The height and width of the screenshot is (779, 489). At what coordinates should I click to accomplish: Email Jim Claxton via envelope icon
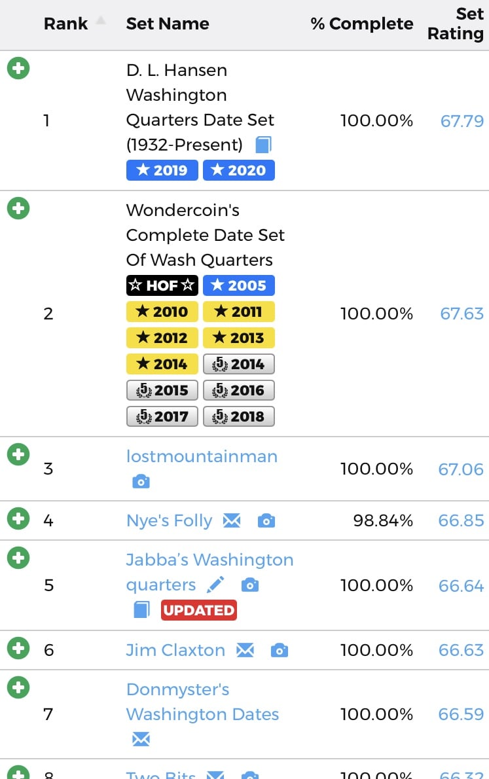tap(245, 650)
